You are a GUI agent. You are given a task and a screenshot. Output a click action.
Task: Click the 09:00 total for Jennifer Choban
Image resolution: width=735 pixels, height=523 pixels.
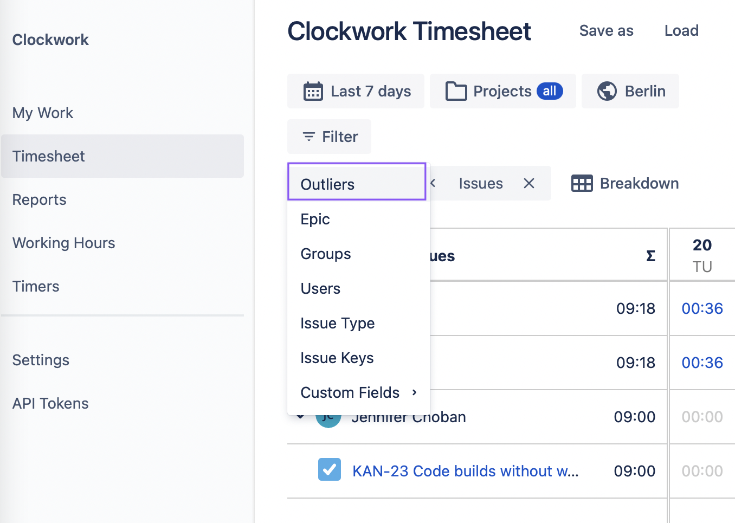(x=634, y=417)
